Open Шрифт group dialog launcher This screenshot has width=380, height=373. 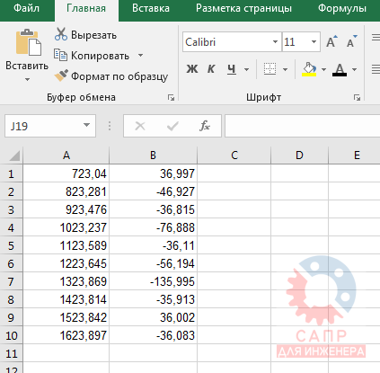(357, 97)
